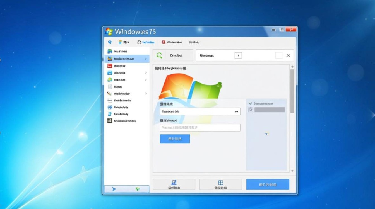Click the small circular icon beside the gray bar
This screenshot has height=209, width=375.
pyautogui.click(x=251, y=110)
